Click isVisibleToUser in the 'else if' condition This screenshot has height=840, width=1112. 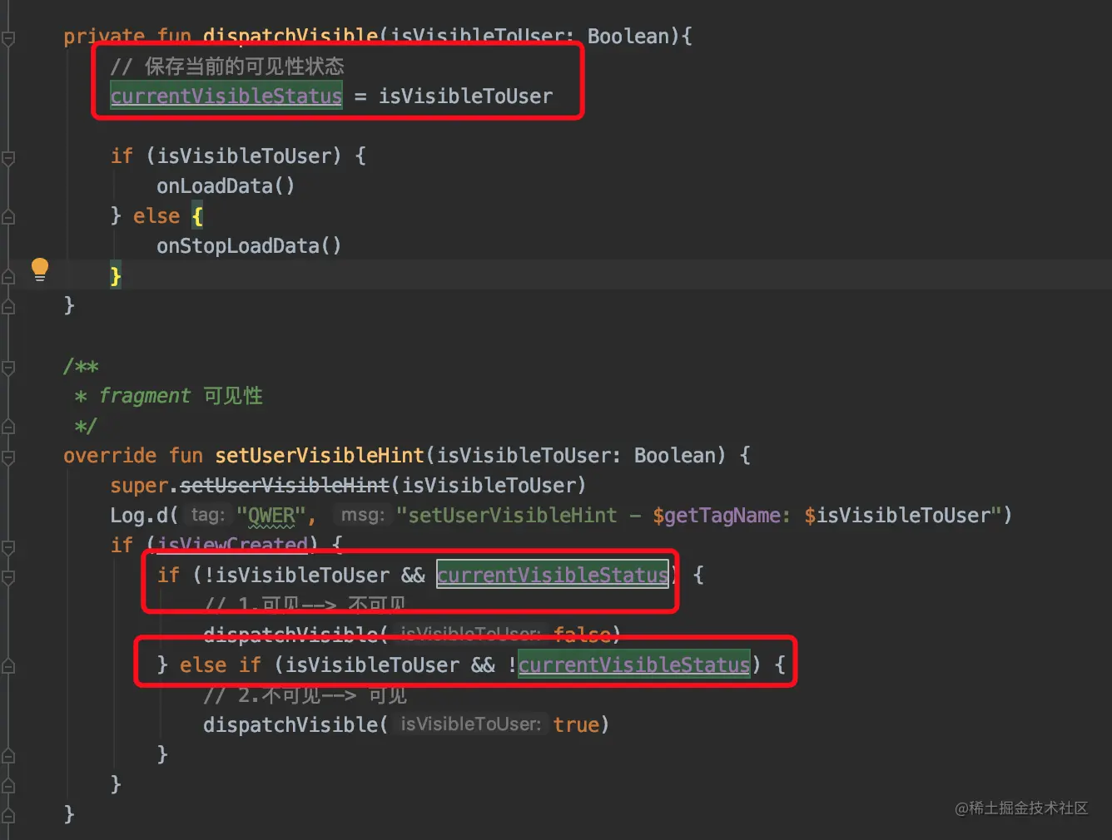(372, 665)
